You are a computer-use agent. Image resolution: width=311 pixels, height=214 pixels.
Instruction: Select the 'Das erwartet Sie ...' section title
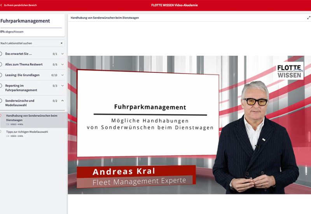click(x=18, y=54)
